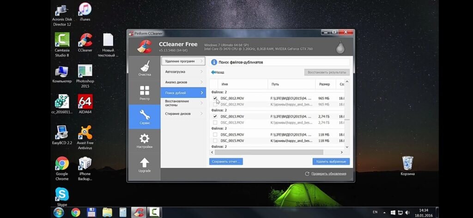Click Сохранить отчет button
Screen dimensions: 473x218
coord(226,161)
